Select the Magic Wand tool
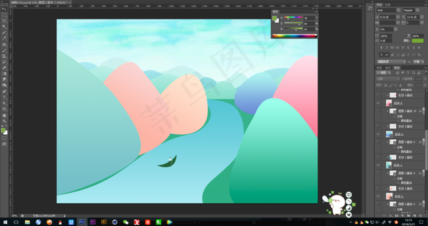428x226 pixels. coord(4,27)
